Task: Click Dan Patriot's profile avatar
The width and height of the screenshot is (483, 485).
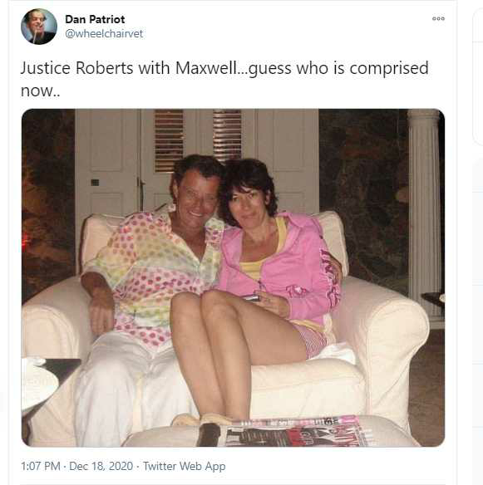Action: point(39,27)
